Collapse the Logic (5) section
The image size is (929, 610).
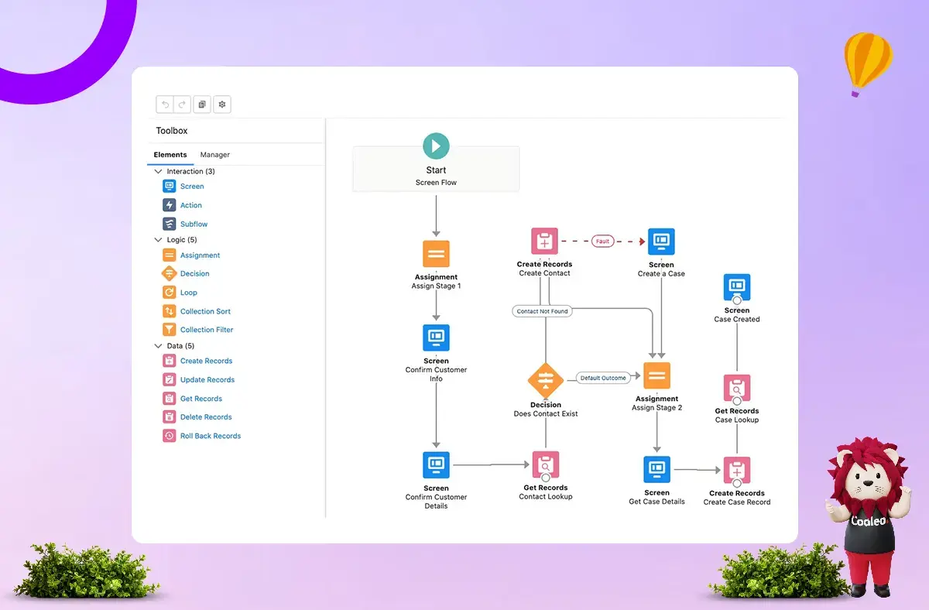pos(158,240)
